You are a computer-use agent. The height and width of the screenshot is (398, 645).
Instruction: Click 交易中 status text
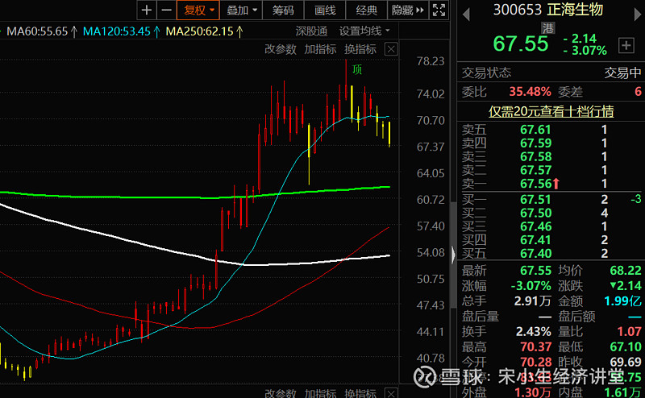coord(622,73)
